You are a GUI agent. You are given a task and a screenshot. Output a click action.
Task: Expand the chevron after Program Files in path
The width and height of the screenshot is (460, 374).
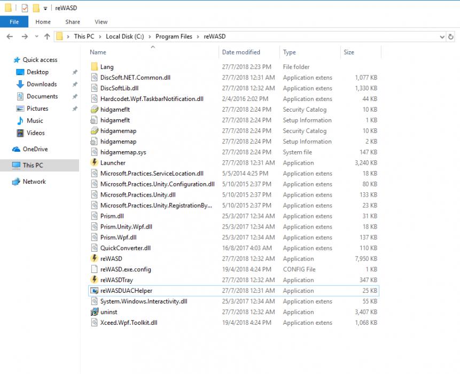pyautogui.click(x=198, y=37)
